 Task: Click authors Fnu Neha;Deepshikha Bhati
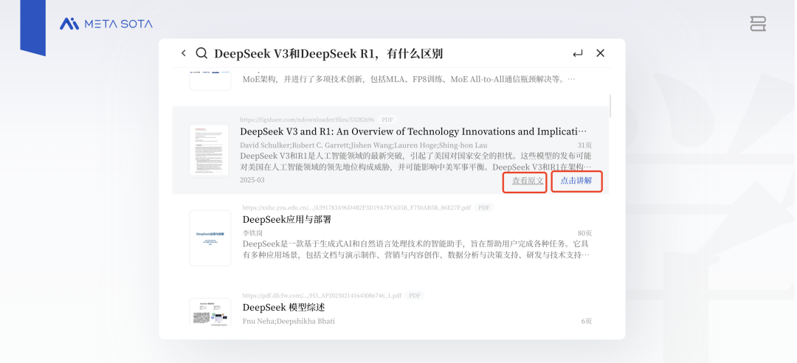click(x=289, y=321)
